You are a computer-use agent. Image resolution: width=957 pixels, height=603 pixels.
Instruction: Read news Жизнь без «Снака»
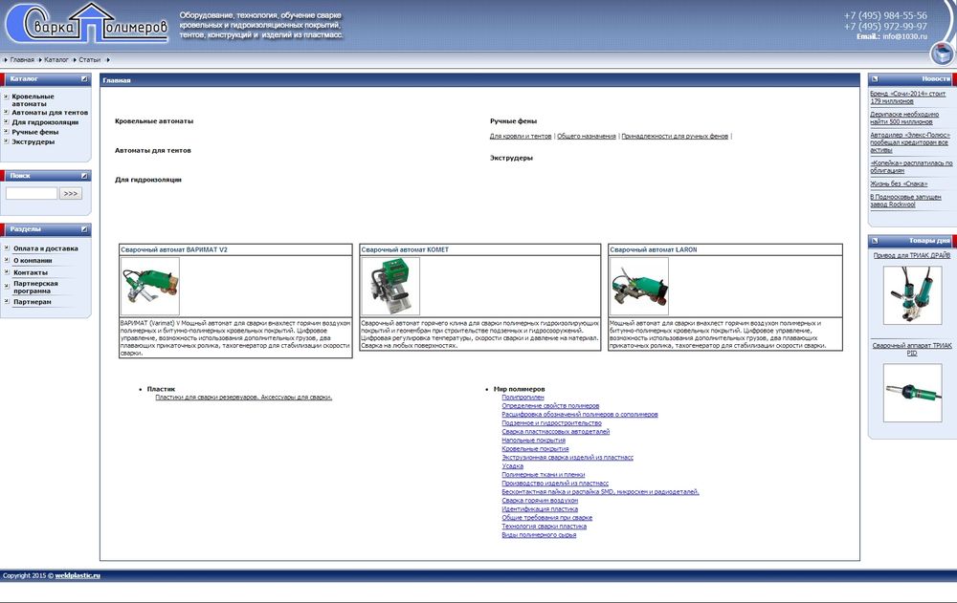point(899,183)
